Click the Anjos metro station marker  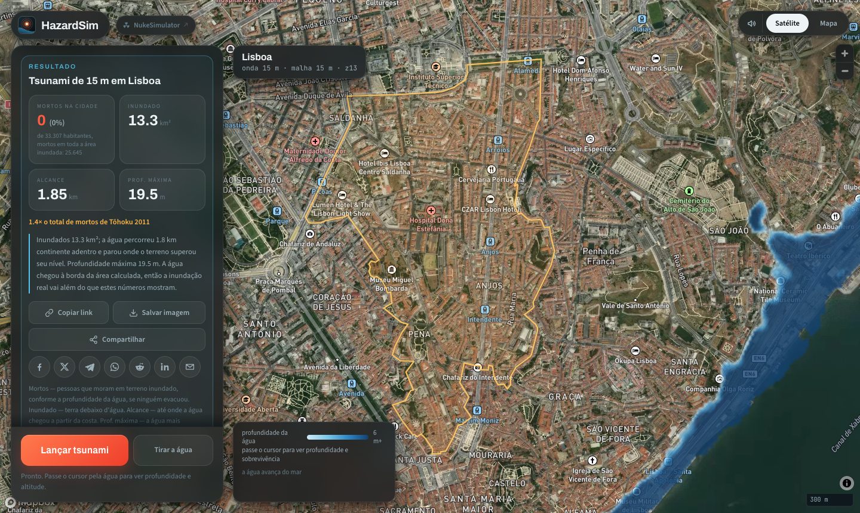[x=490, y=242]
